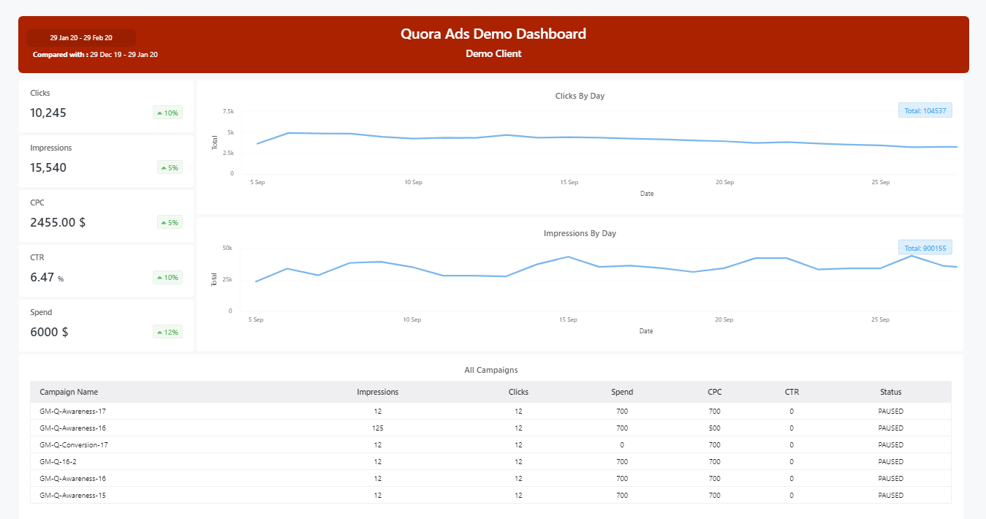
Task: Click the 12% growth badge on Spend card
Action: click(167, 331)
